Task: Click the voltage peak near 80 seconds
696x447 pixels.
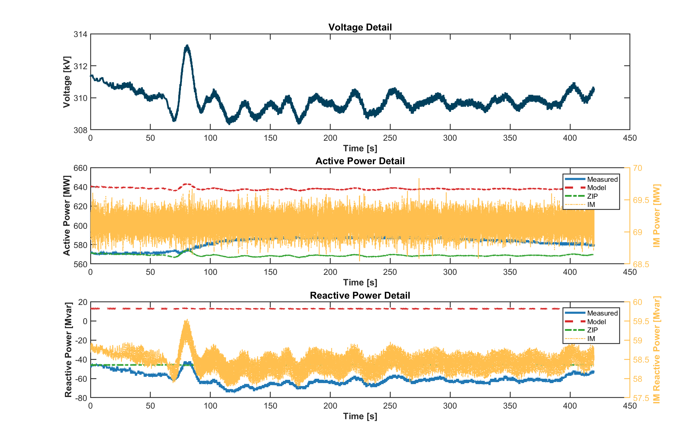Action: 187,46
